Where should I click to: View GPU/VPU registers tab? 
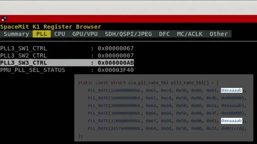[x=85, y=34]
